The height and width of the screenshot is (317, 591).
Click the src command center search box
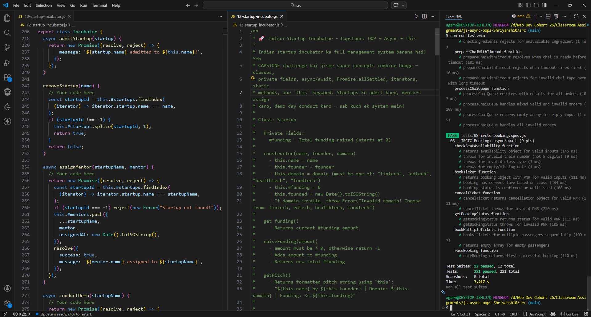coord(295,5)
